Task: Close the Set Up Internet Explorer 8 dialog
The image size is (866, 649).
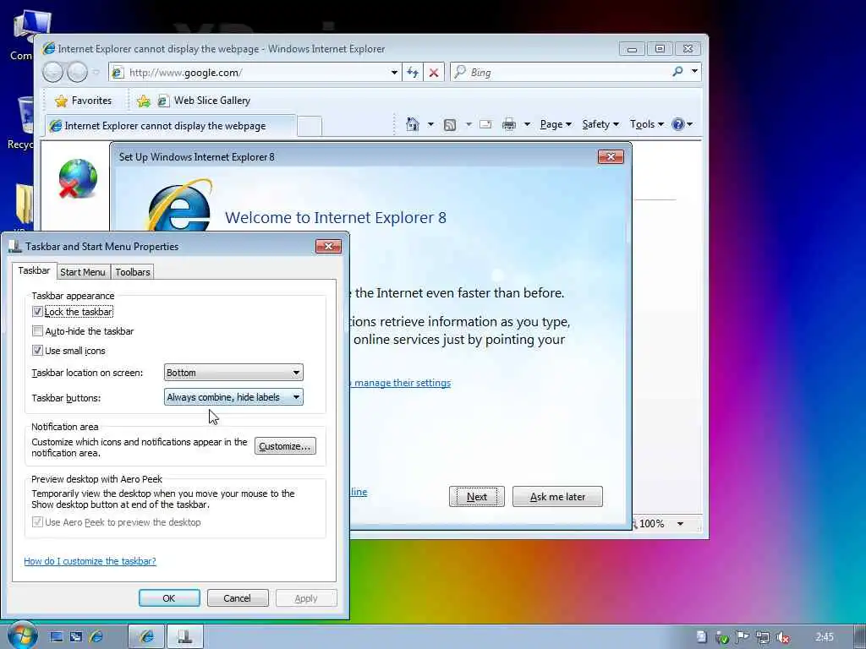Action: 611,156
